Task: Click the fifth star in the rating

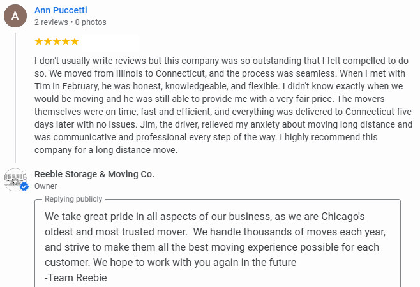Action: 75,41
